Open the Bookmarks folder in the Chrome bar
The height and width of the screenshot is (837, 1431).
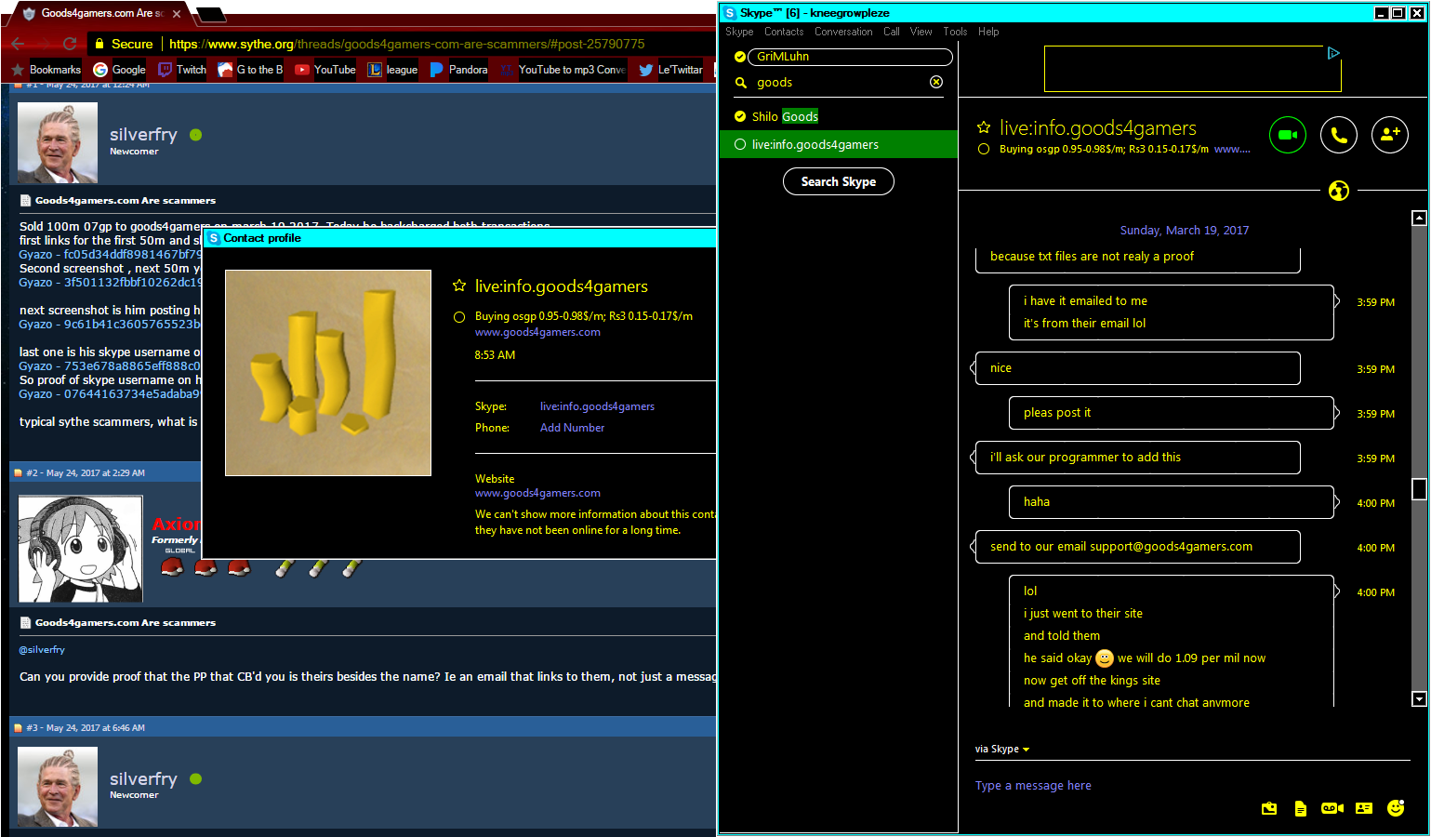point(46,70)
